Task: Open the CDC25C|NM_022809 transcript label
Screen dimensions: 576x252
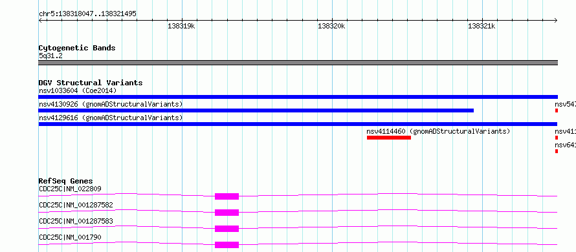Action: pos(70,189)
